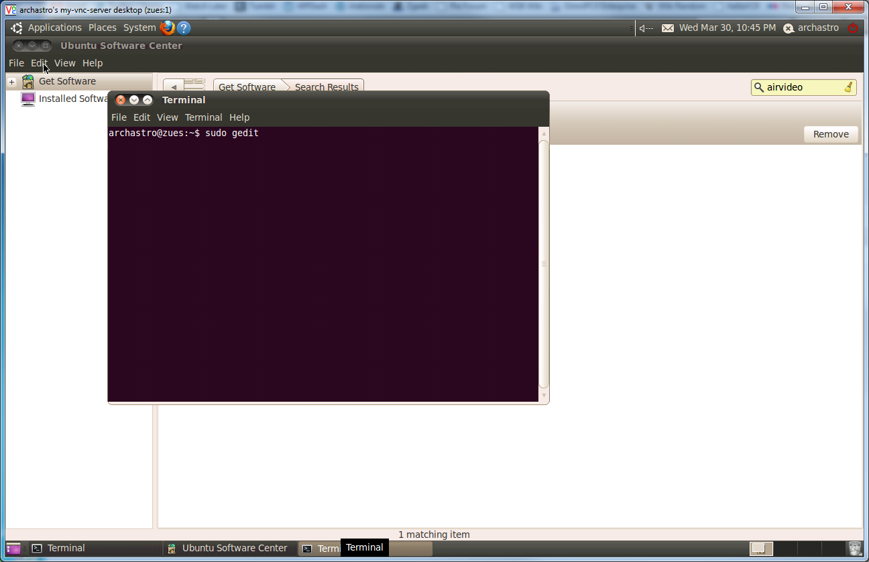Expand the Get Software tree node
Image resolution: width=869 pixels, height=562 pixels.
pyautogui.click(x=11, y=82)
